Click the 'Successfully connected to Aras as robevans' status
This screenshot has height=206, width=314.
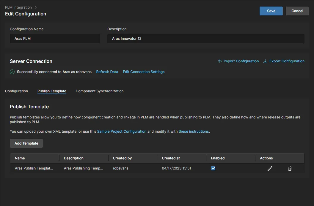54,72
